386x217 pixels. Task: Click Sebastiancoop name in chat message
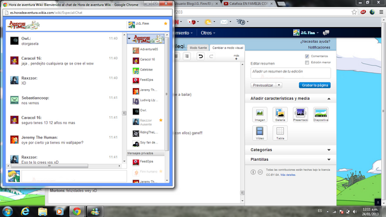(35, 98)
